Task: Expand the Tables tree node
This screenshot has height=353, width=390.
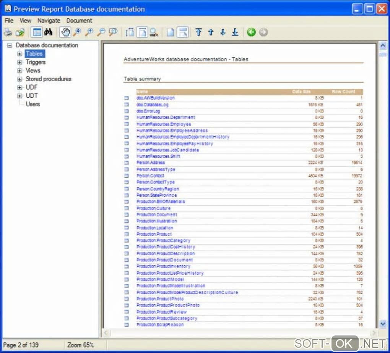Action: [19, 54]
